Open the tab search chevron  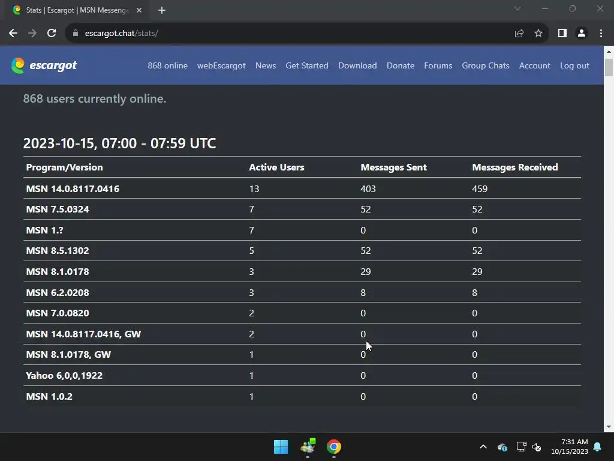(517, 8)
